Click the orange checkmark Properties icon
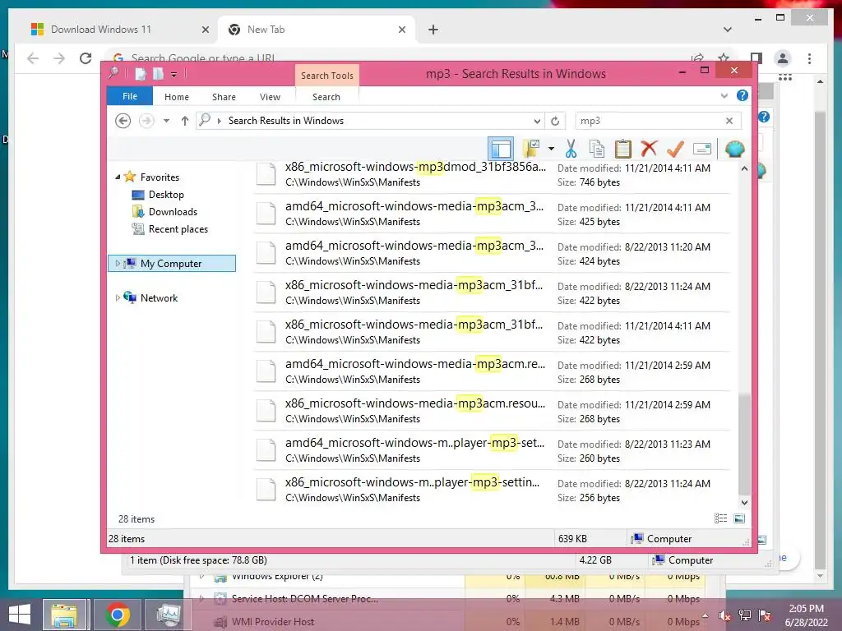Screen dimensions: 842x631 tap(675, 149)
